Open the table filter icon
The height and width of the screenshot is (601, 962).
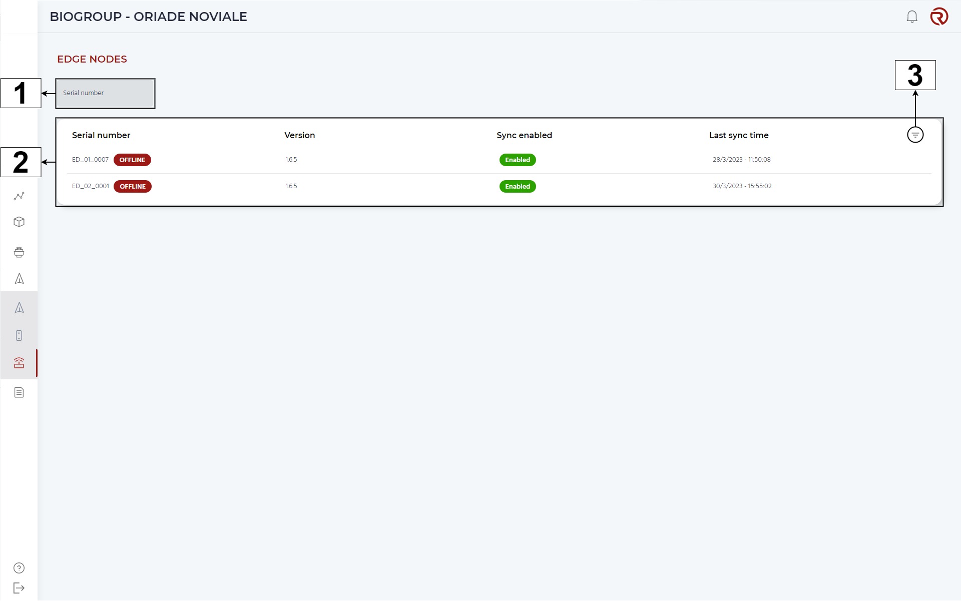coord(916,135)
